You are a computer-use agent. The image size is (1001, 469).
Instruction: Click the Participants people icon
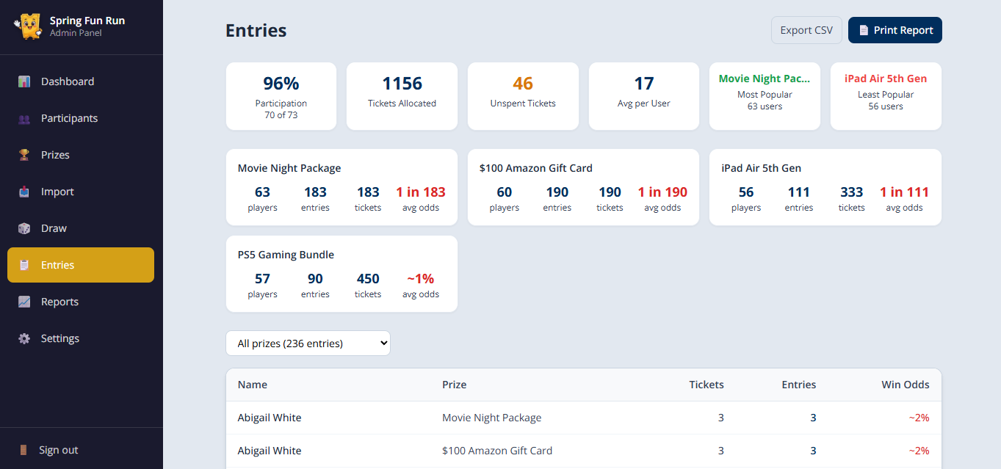click(24, 118)
